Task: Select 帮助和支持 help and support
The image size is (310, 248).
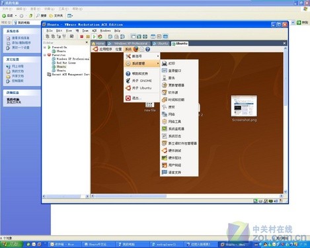Action: (142, 73)
